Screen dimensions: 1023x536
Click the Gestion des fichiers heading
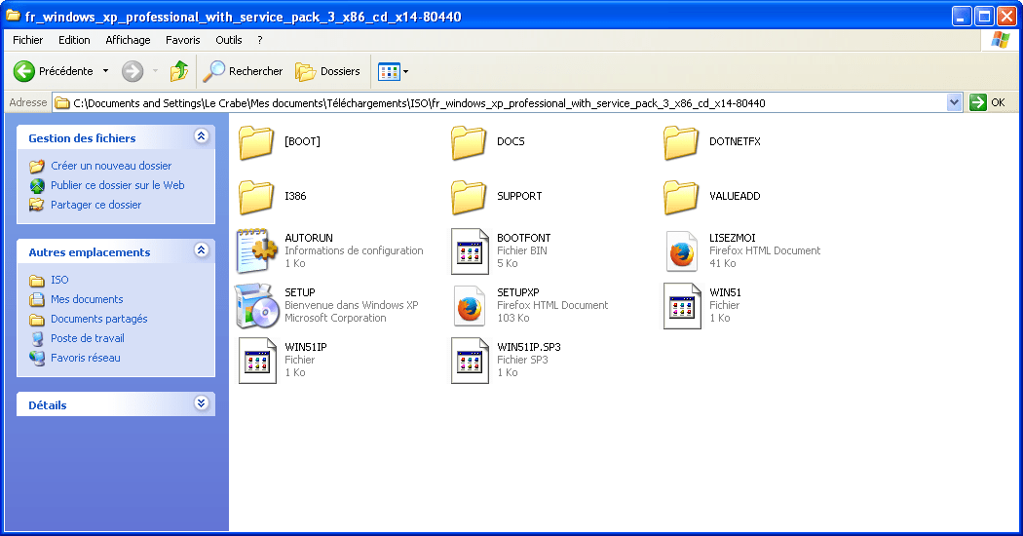click(x=82, y=138)
